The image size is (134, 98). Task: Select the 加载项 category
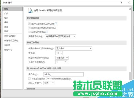pyautogui.click(x=7, y=45)
